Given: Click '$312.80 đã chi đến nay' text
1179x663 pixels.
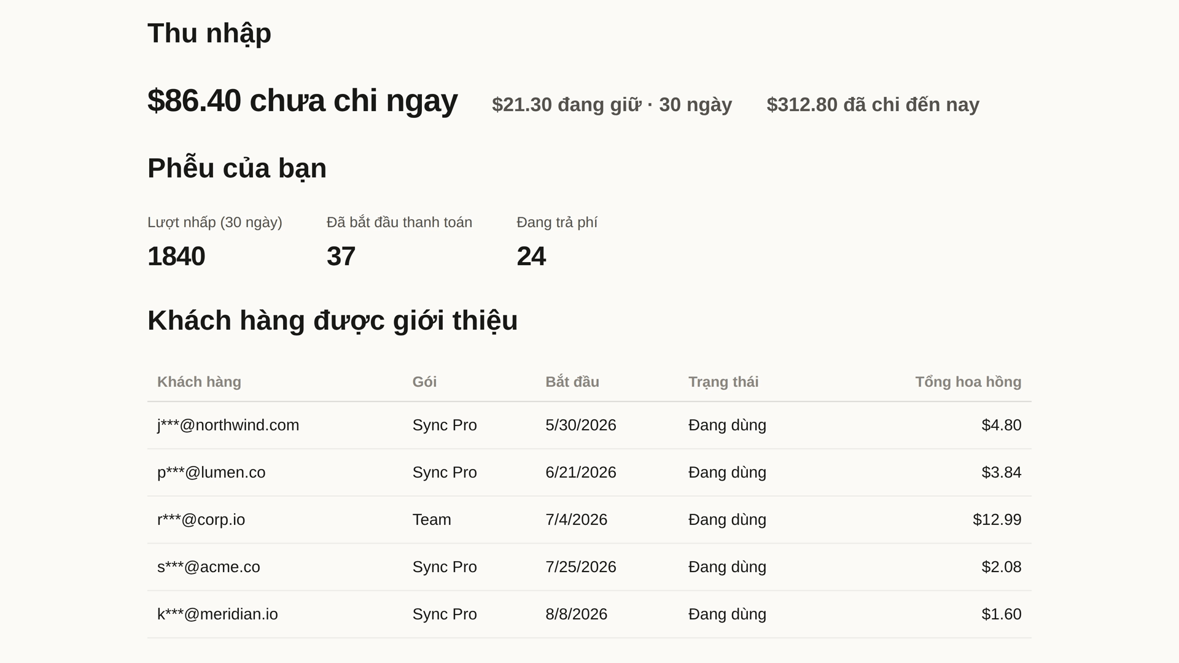Looking at the screenshot, I should (873, 105).
